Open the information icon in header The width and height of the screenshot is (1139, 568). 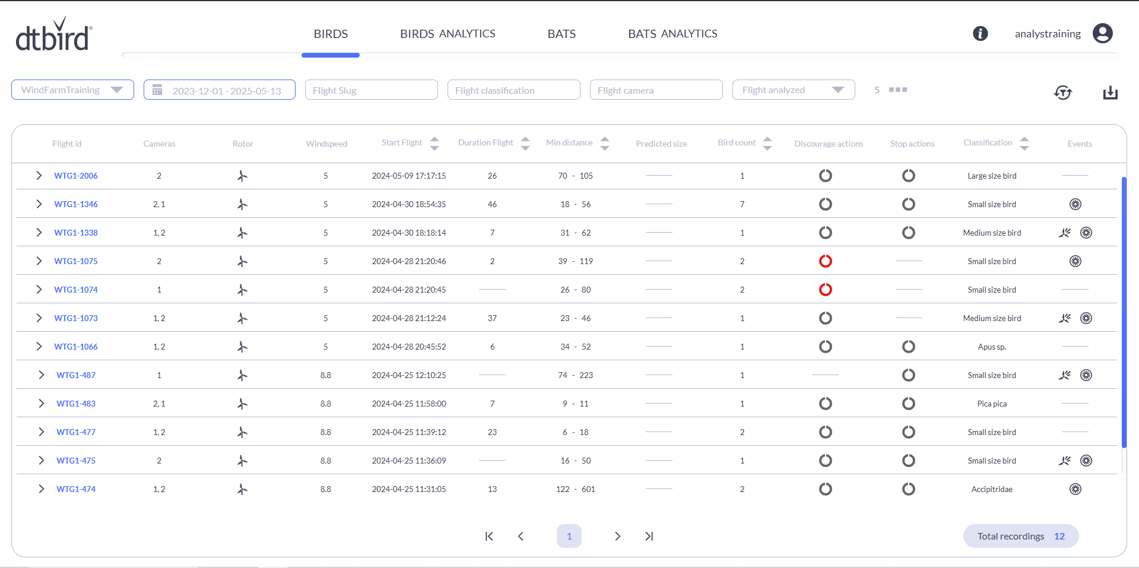click(x=980, y=34)
